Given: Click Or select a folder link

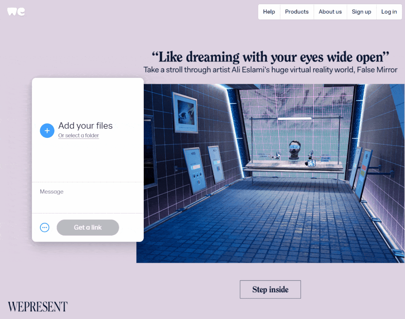Looking at the screenshot, I should coord(78,136).
